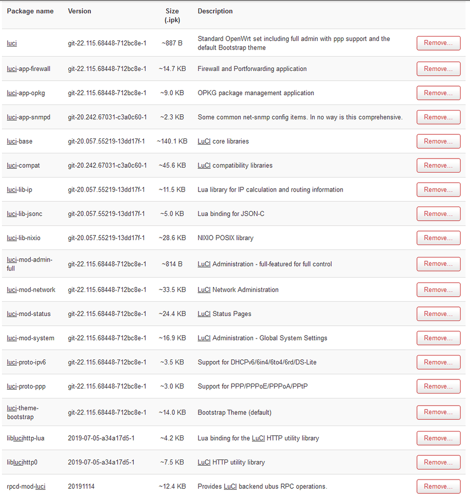Viewport: 470px width, 500px height.
Task: Remove the luci-compat package
Action: 438,165
